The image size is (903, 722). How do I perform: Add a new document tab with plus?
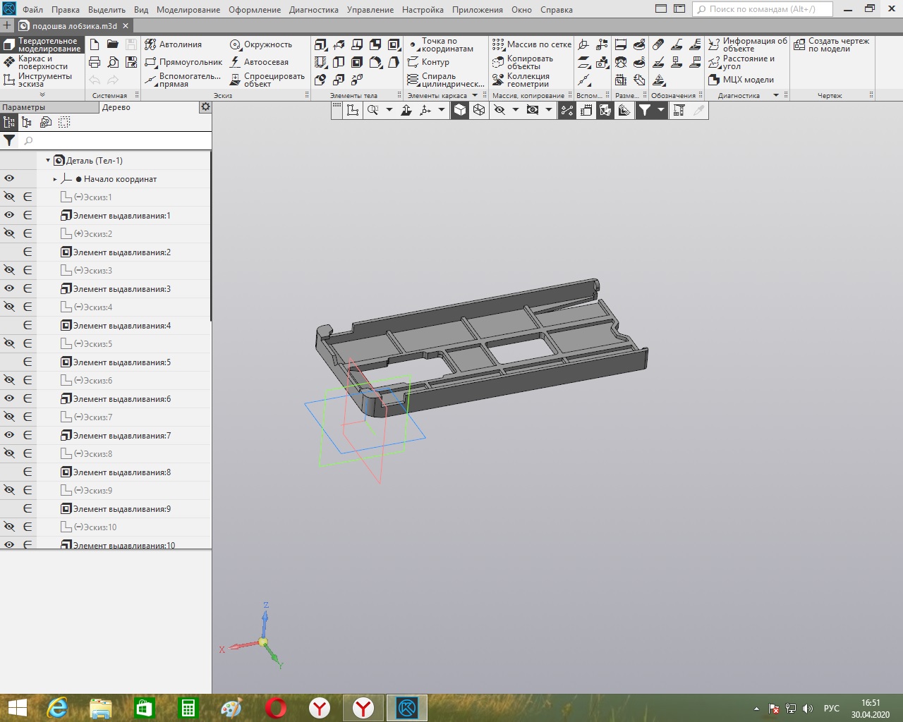[x=7, y=25]
